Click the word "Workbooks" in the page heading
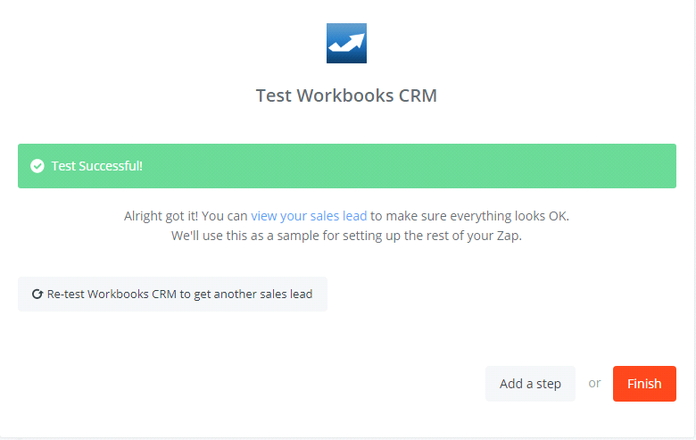The height and width of the screenshot is (440, 696). [x=342, y=95]
